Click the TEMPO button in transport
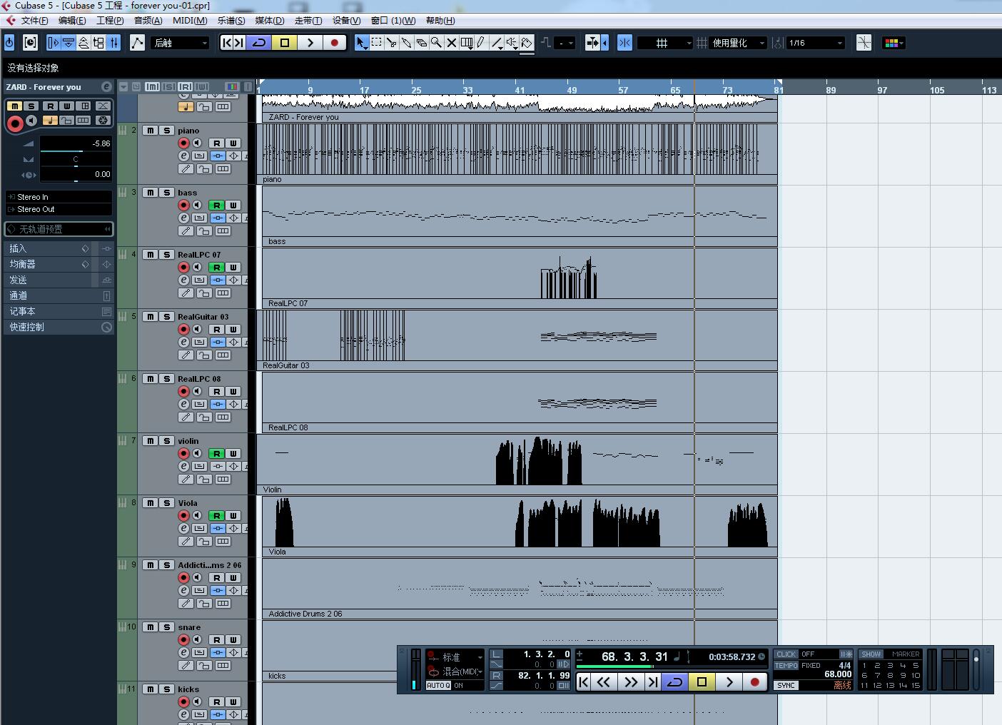This screenshot has height=725, width=1002. [786, 666]
